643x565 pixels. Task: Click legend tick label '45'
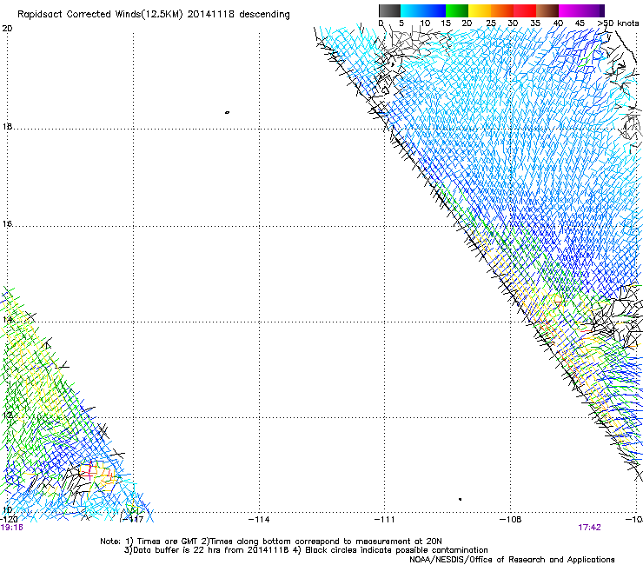click(x=580, y=23)
